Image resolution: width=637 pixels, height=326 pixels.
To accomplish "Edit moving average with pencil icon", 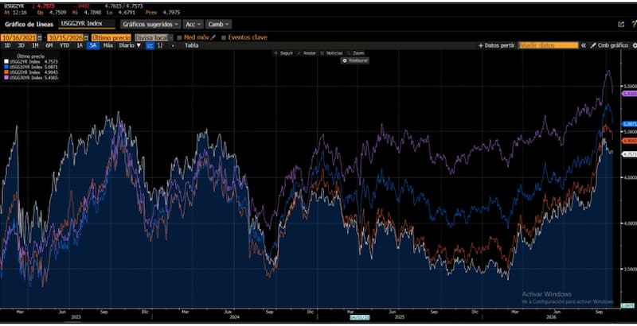I will 213,37.
